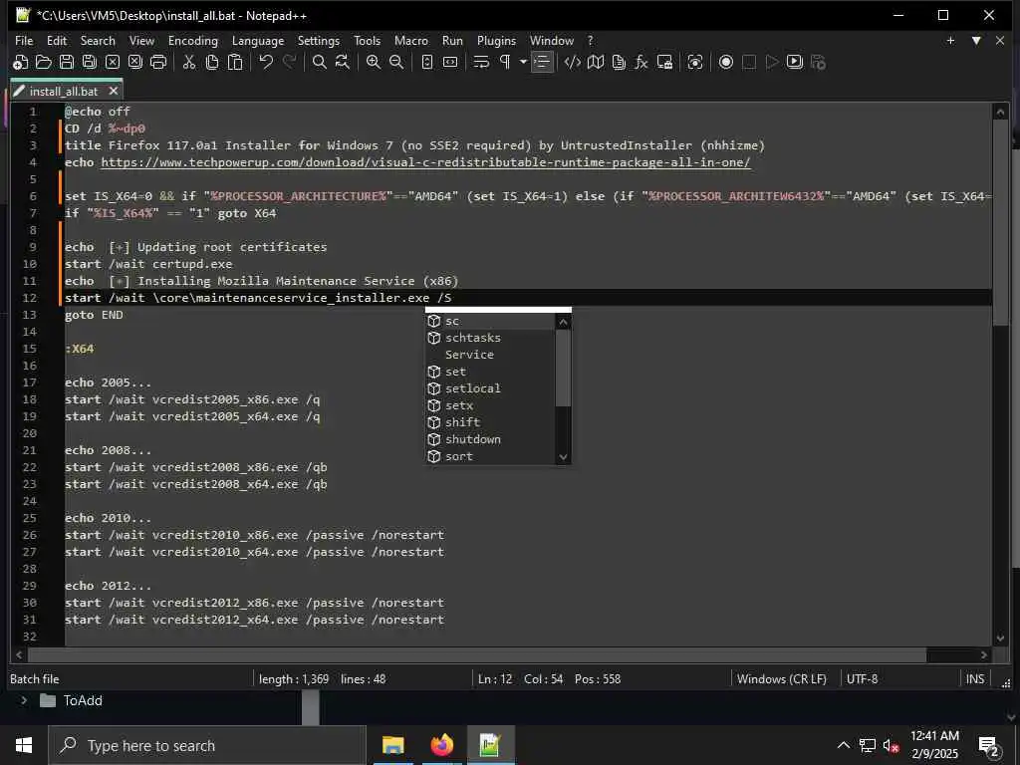This screenshot has height=765, width=1020.
Task: Toggle Show All Characters pilcrow icon
Action: point(505,63)
